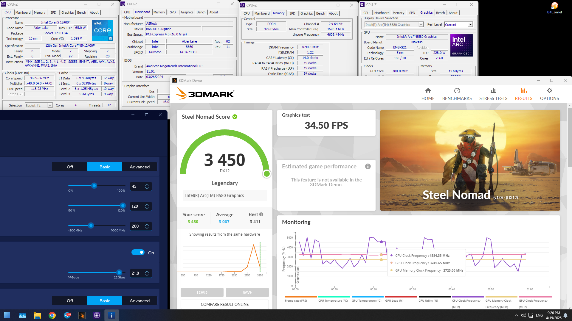Image resolution: width=572 pixels, height=321 pixels.
Task: Select Basic in the upper mode selector
Action: [105, 167]
